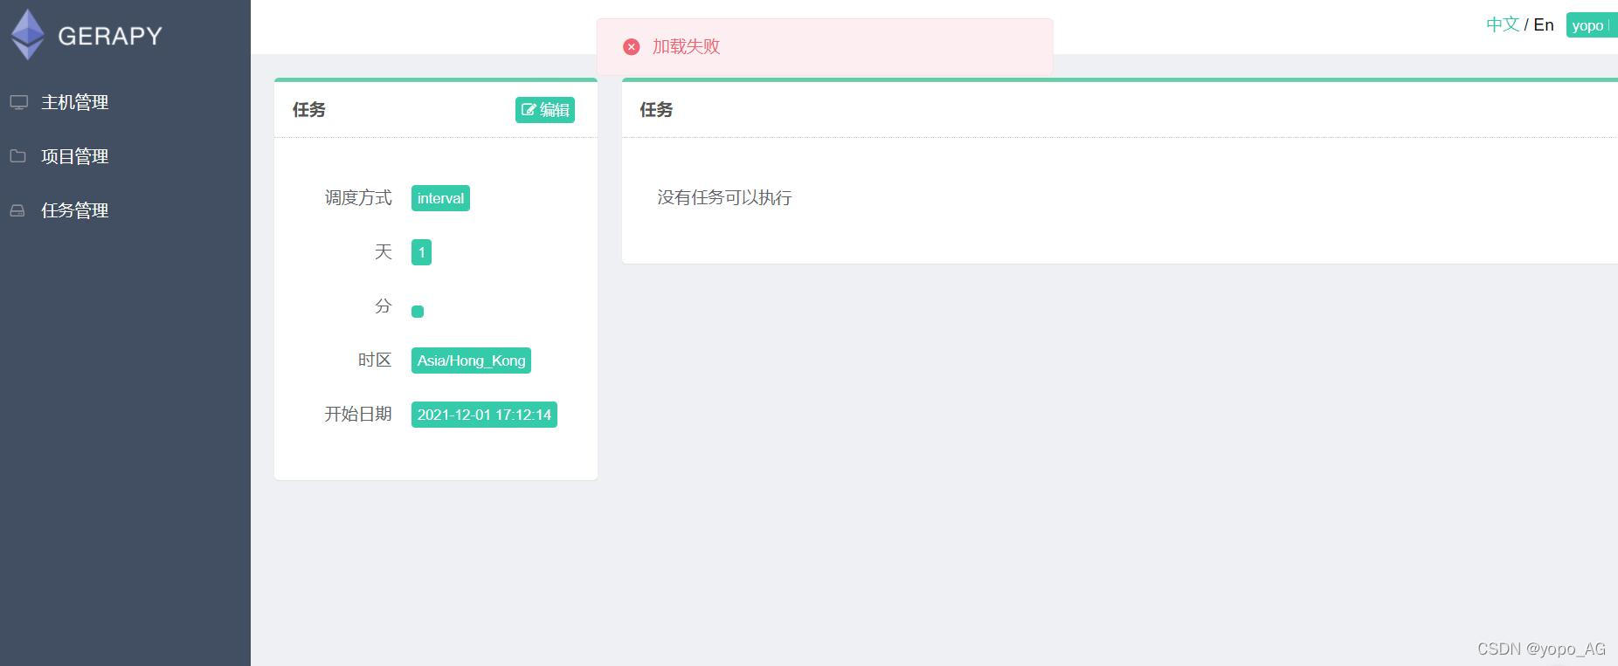Open the 项目管理 sidebar menu item

(74, 156)
